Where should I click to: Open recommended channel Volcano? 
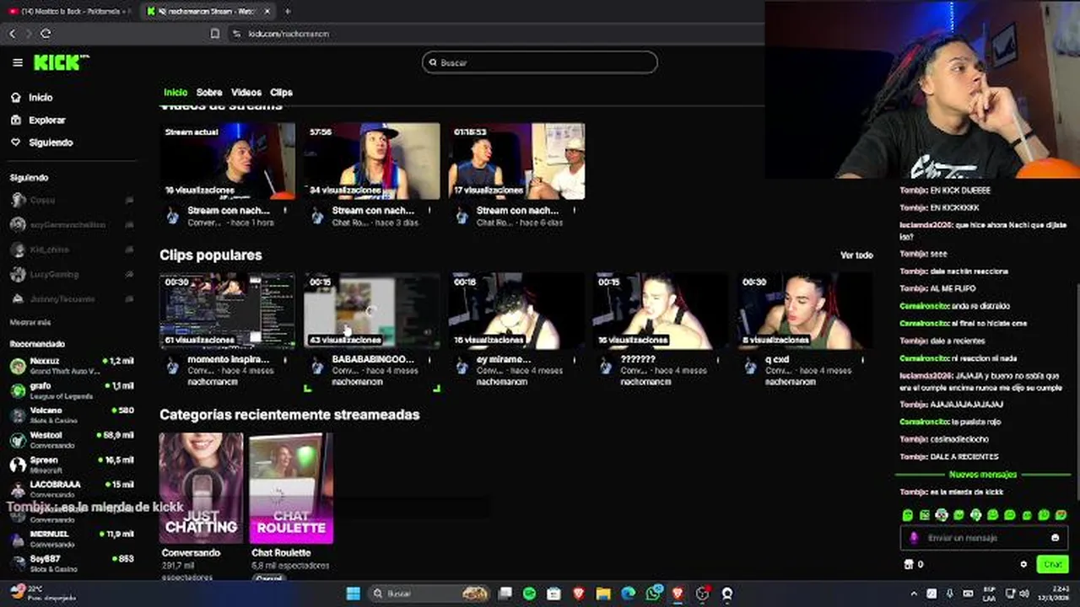pos(72,415)
